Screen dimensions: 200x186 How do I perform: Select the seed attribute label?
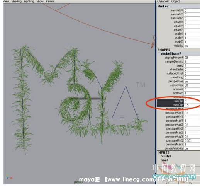tap(180, 65)
